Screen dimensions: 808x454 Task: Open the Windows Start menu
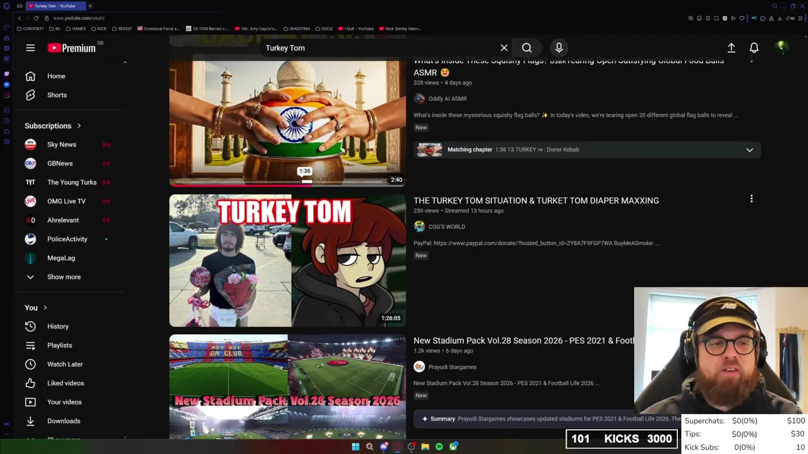point(355,446)
